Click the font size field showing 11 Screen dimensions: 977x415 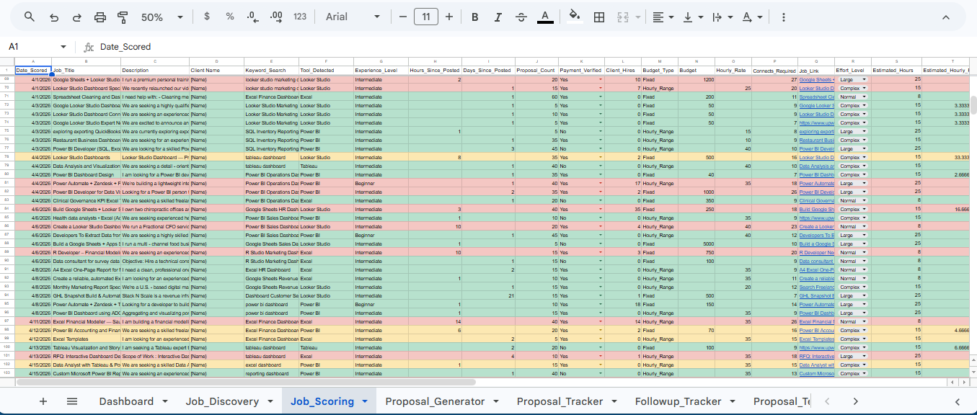click(426, 17)
